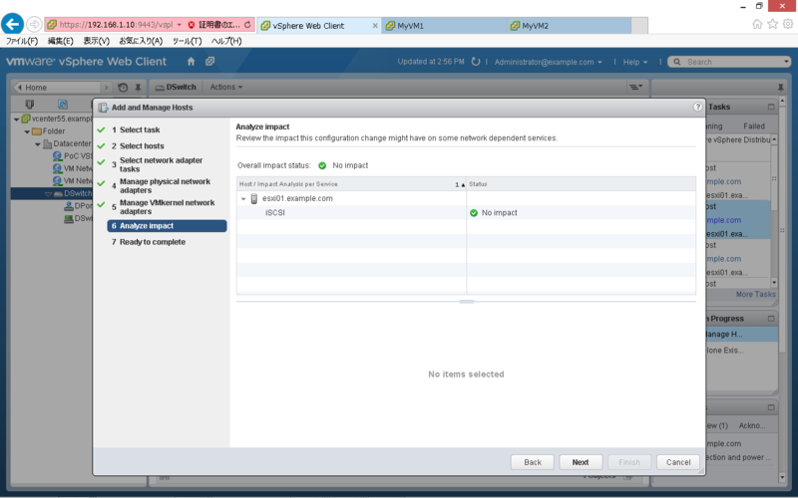Image resolution: width=798 pixels, height=498 pixels.
Task: Go to step 3 Select network adapter tasks
Action: coord(161,164)
